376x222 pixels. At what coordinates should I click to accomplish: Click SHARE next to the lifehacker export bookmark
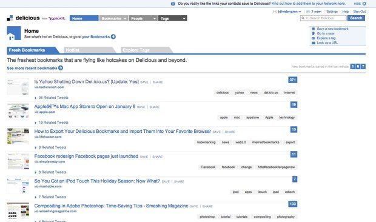tap(230, 132)
